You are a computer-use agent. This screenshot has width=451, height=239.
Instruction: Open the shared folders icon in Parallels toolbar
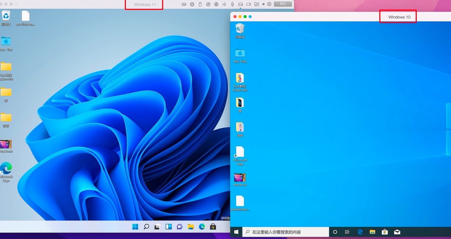click(x=257, y=4)
